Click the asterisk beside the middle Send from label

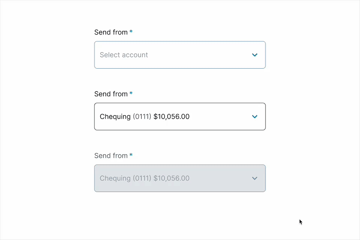click(x=131, y=94)
